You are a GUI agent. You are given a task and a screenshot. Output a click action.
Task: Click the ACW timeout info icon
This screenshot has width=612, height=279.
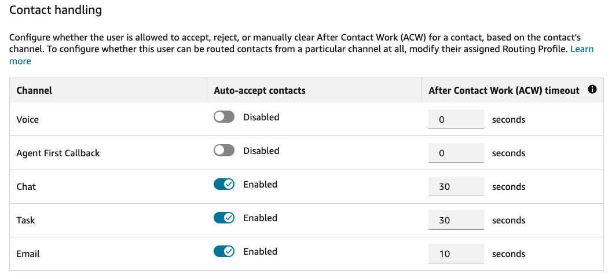[x=592, y=90]
